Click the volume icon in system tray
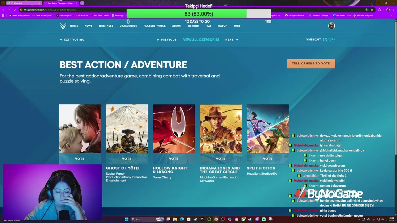Image resolution: width=397 pixels, height=223 pixels. point(382,219)
